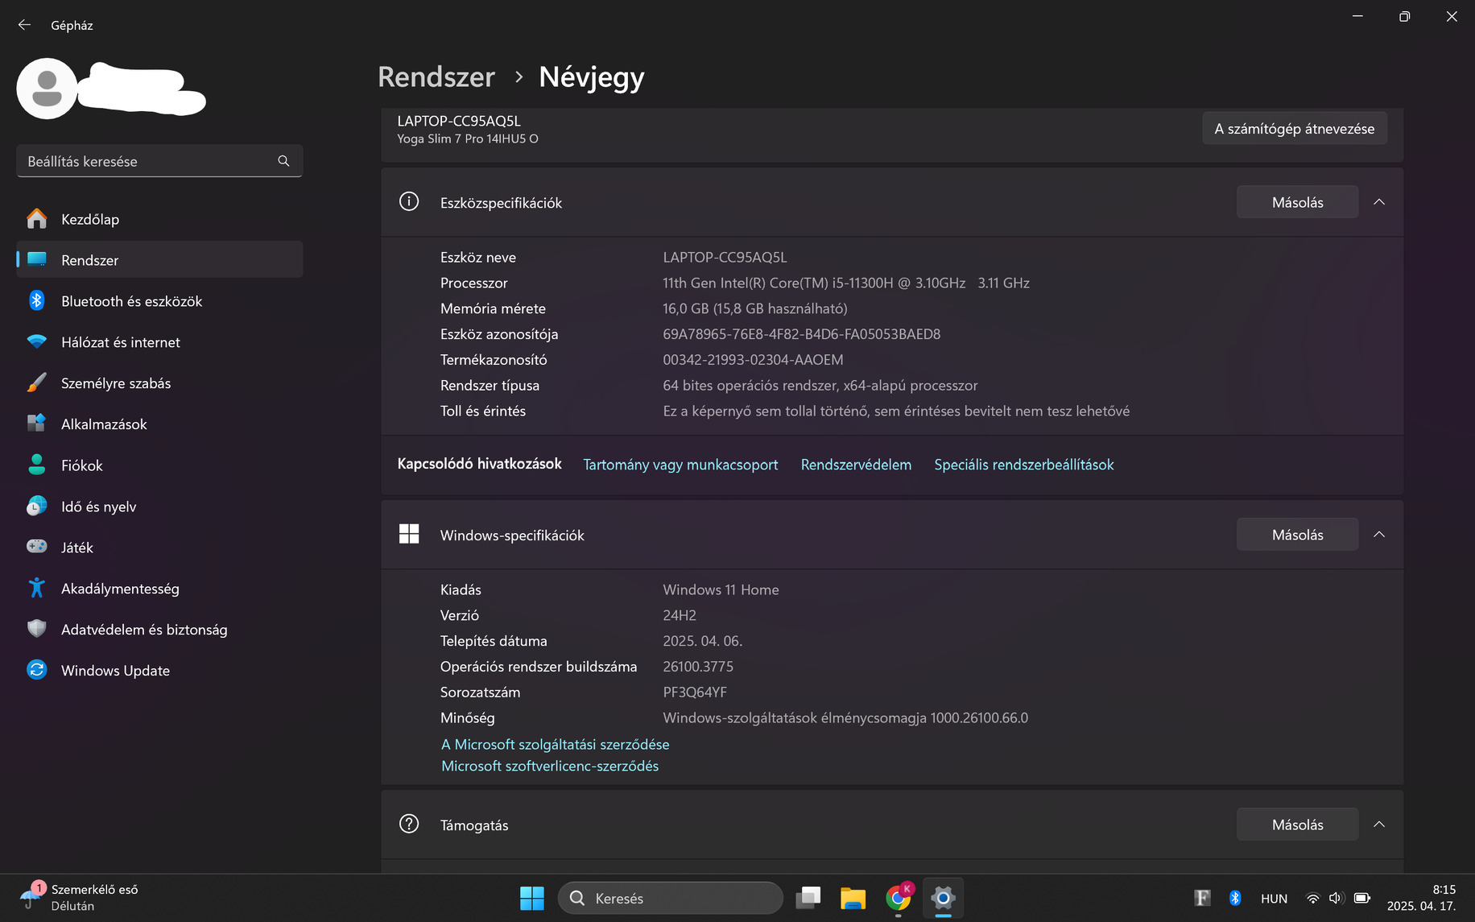Click the battery tray icon
The image size is (1475, 922).
[1362, 898]
